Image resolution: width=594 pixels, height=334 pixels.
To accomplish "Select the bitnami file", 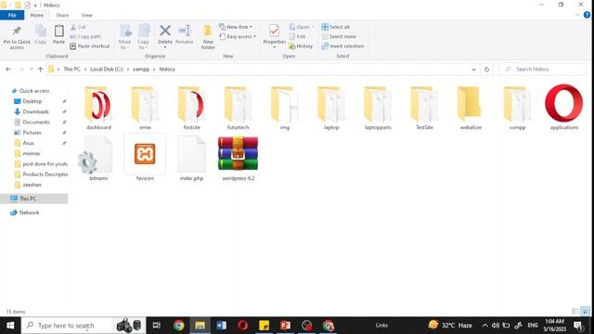I will [98, 159].
